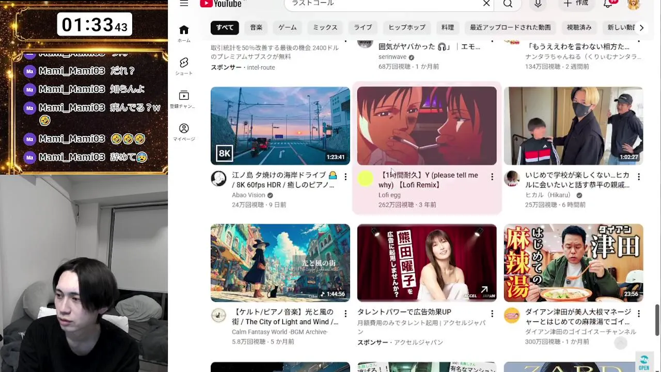Open Abao Vision channel avatar

point(218,179)
